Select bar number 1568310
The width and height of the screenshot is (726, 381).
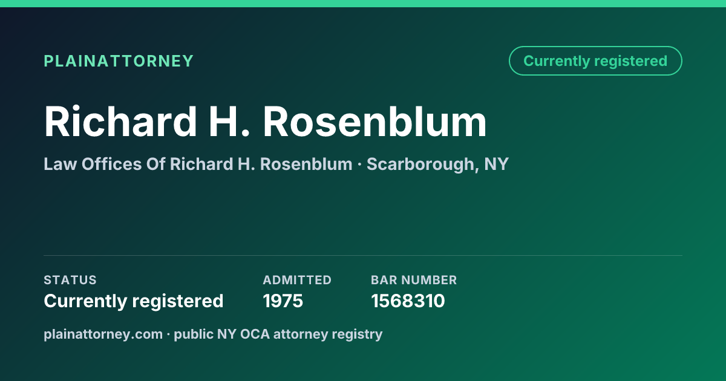(x=408, y=301)
